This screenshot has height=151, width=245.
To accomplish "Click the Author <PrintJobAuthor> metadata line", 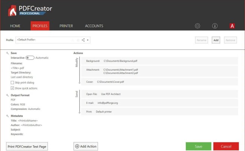I will 26,125.
